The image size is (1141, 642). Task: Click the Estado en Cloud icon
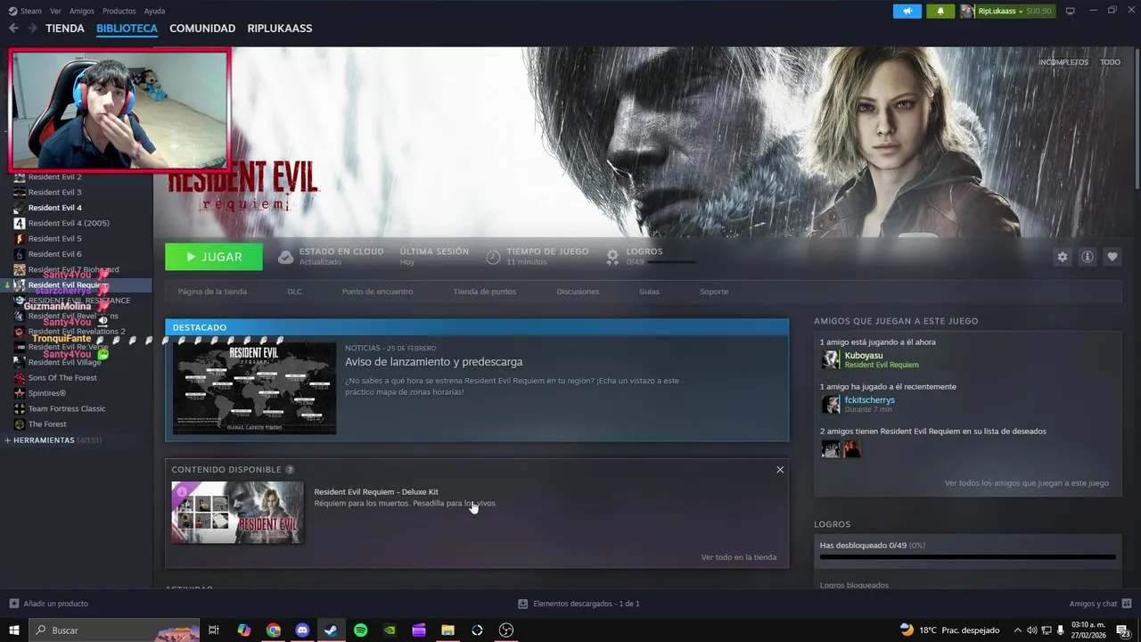285,257
